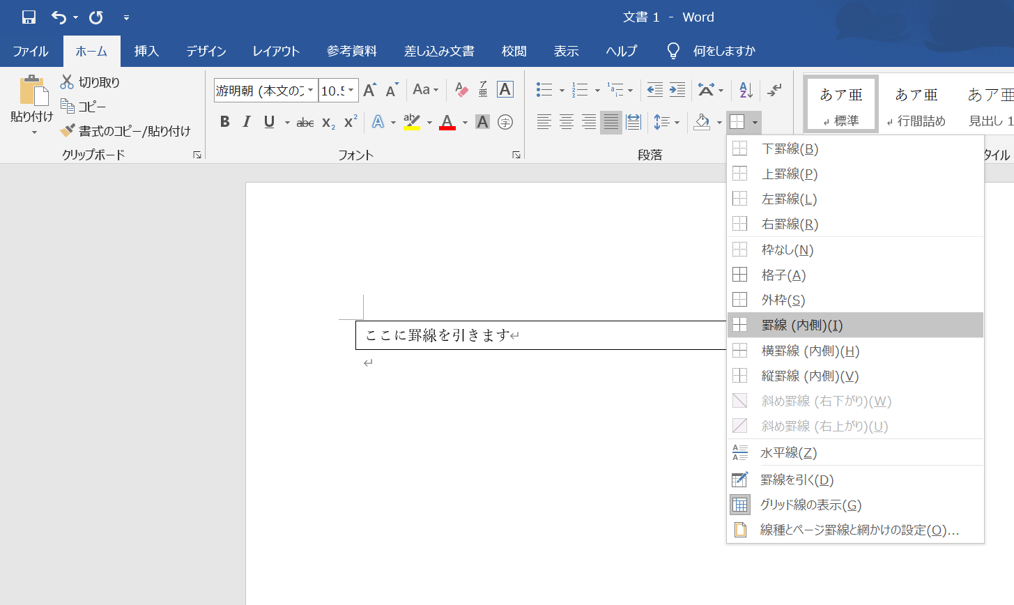Toggle strikethrough abc formatting
The height and width of the screenshot is (605, 1014).
[305, 123]
